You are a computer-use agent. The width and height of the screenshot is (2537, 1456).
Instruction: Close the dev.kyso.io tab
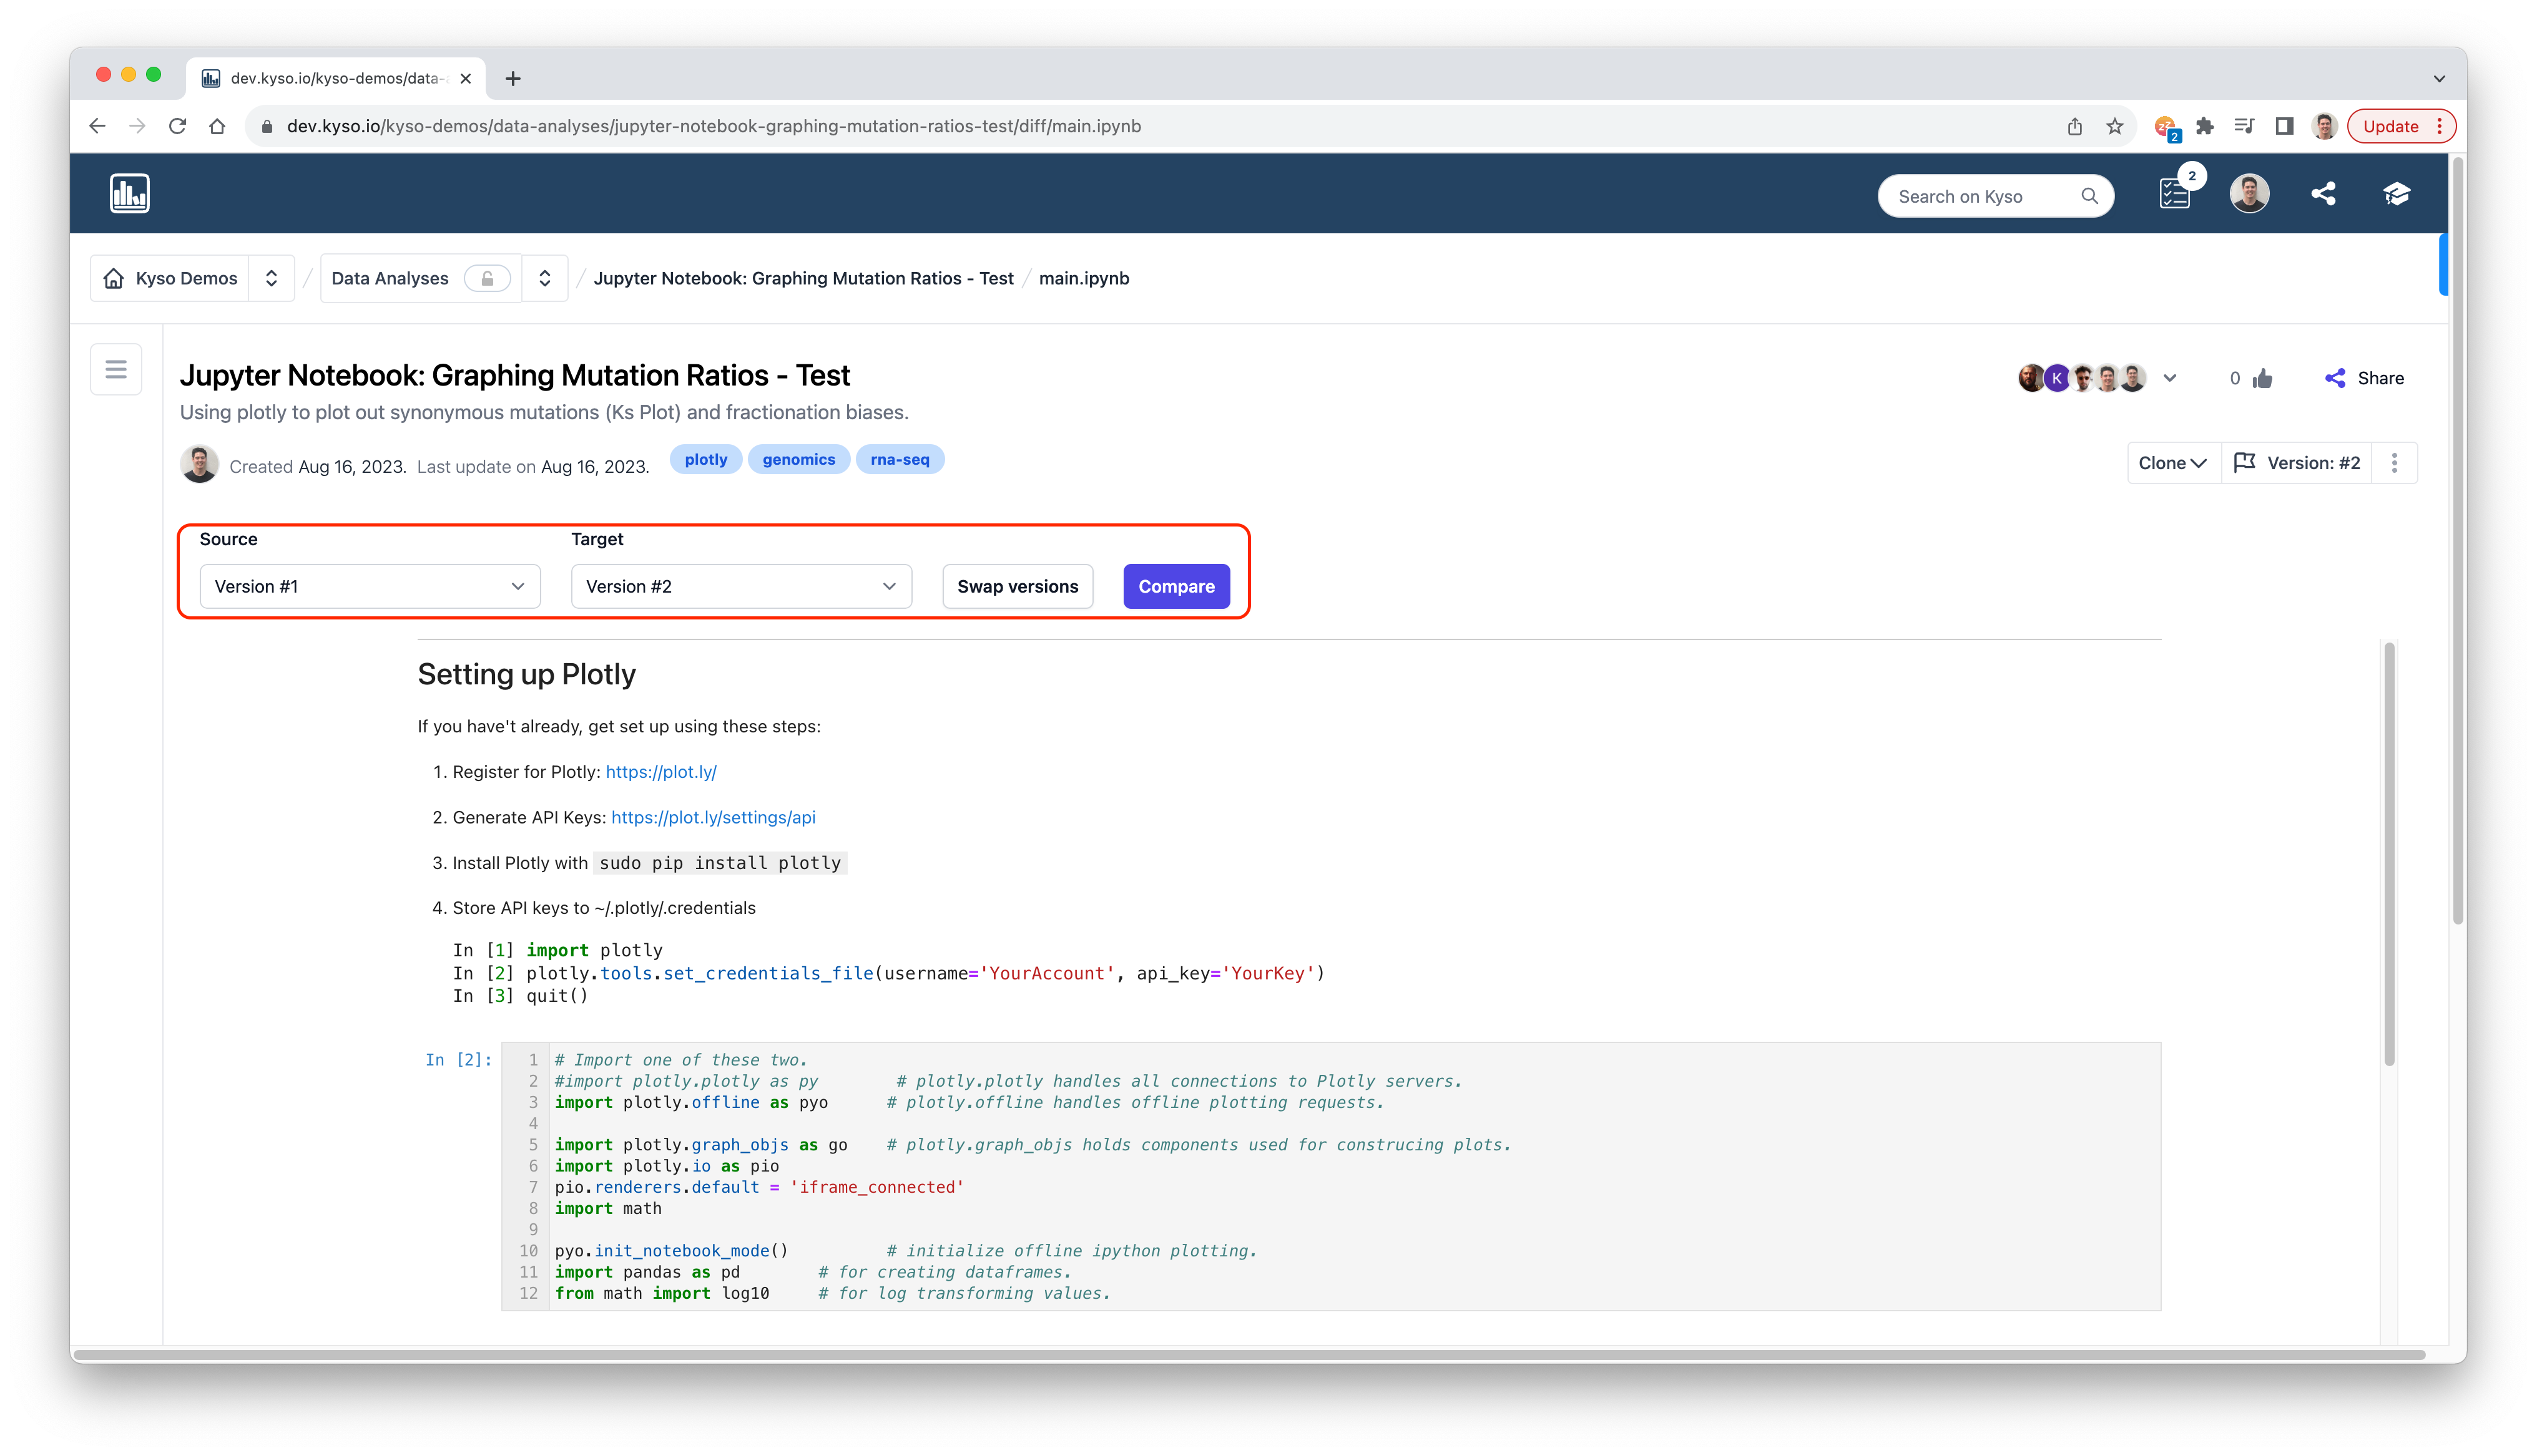pos(465,78)
